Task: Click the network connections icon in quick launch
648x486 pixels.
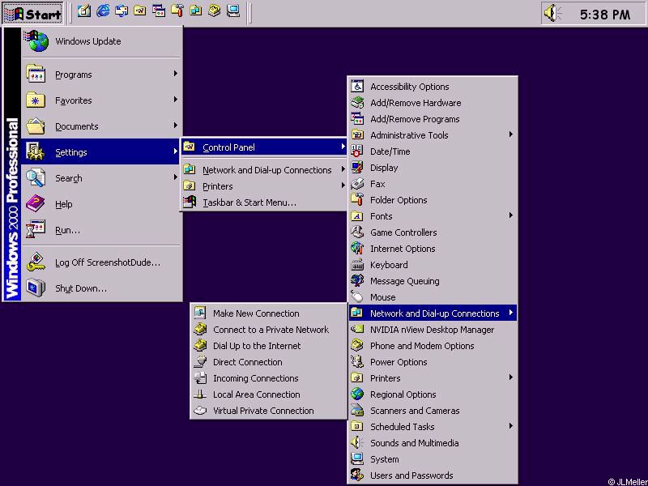Action: click(x=196, y=11)
